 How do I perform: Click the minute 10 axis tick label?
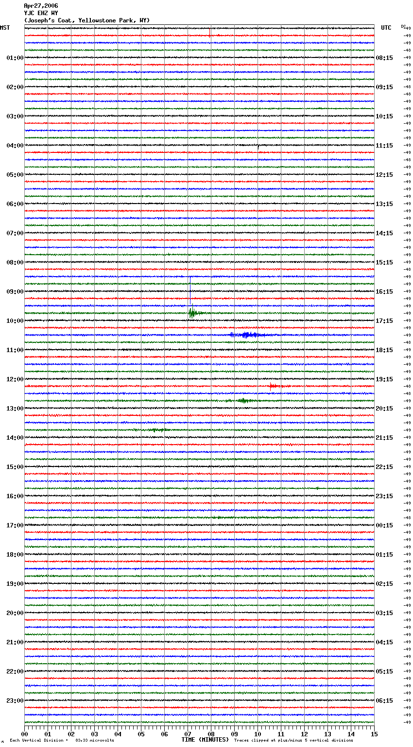[258, 734]
